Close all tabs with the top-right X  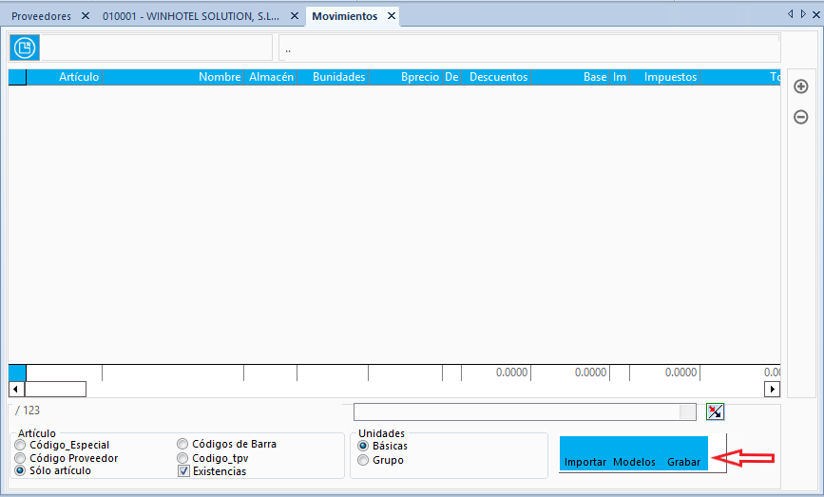[816, 14]
